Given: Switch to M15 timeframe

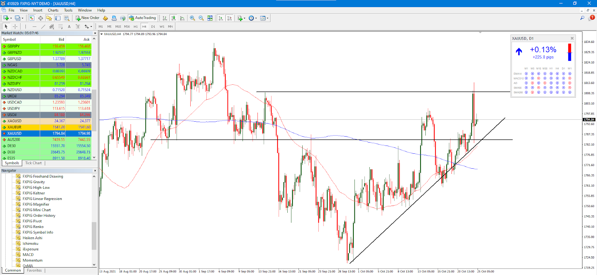Looking at the screenshot, I should click(x=118, y=26).
